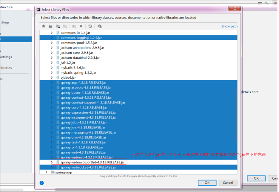Expand jackson-annotations-2.9.8.jar node

pos(52,47)
